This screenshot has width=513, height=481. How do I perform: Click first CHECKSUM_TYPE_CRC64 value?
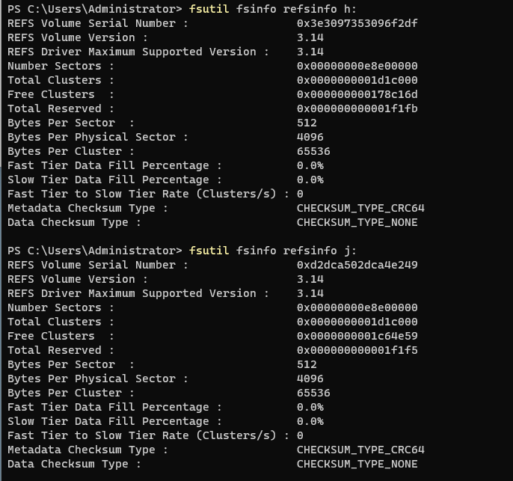(x=360, y=208)
